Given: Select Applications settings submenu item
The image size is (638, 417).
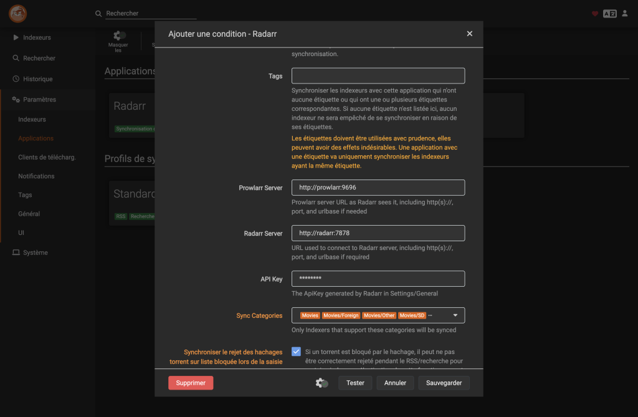Looking at the screenshot, I should coord(36,138).
